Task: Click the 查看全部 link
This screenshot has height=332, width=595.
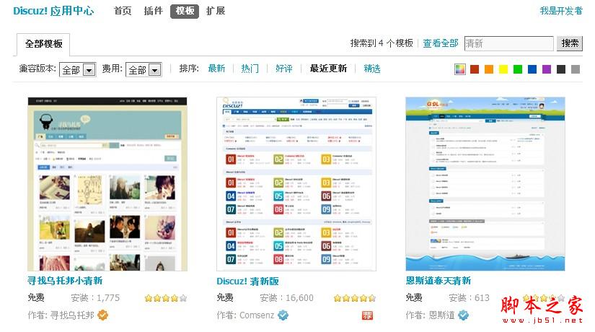Action: tap(440, 43)
